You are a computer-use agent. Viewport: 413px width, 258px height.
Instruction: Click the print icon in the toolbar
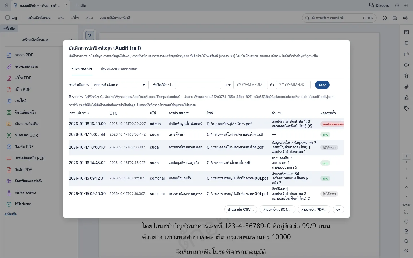(x=405, y=18)
